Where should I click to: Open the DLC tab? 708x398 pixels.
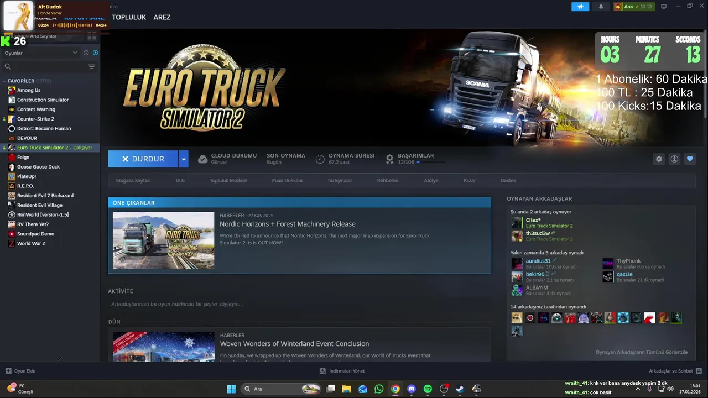pyautogui.click(x=180, y=180)
